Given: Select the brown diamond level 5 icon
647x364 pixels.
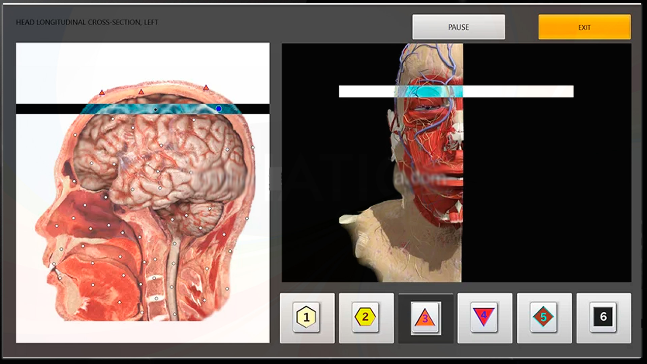Looking at the screenshot, I should [543, 317].
